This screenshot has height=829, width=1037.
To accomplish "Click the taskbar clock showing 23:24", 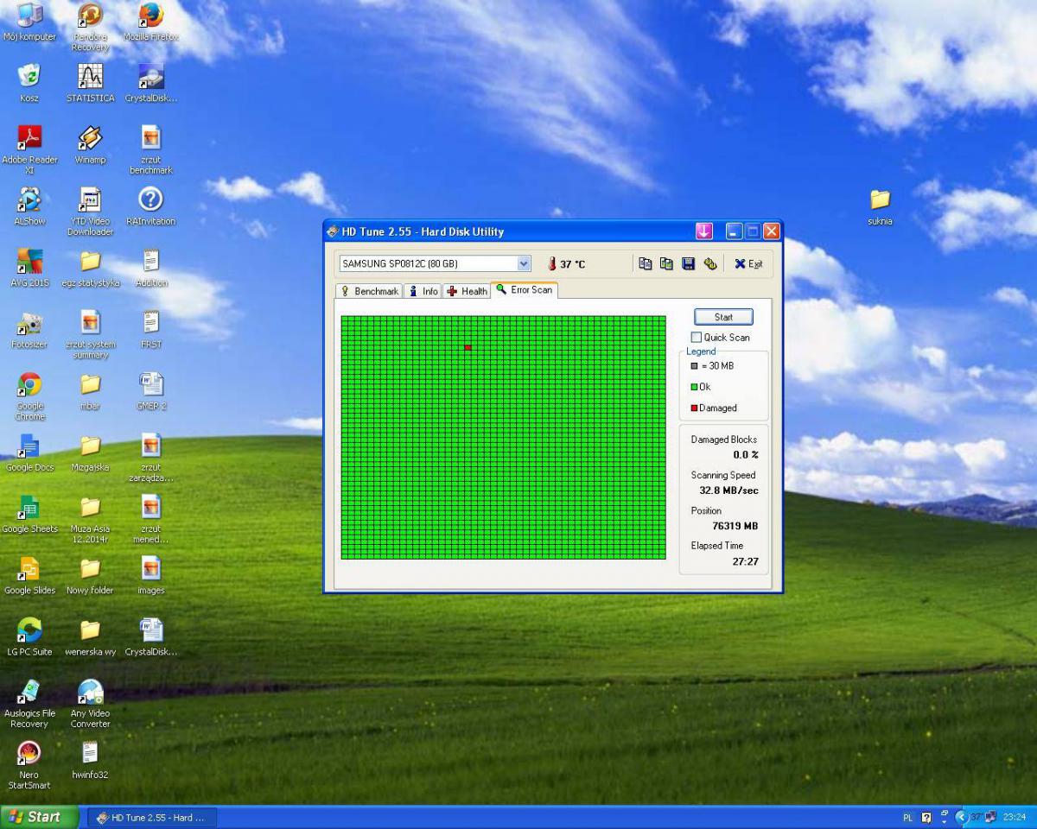I will click(1015, 817).
